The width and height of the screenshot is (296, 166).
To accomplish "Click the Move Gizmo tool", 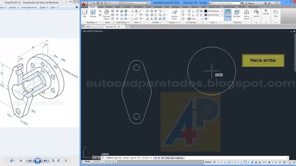I will 247,15.
